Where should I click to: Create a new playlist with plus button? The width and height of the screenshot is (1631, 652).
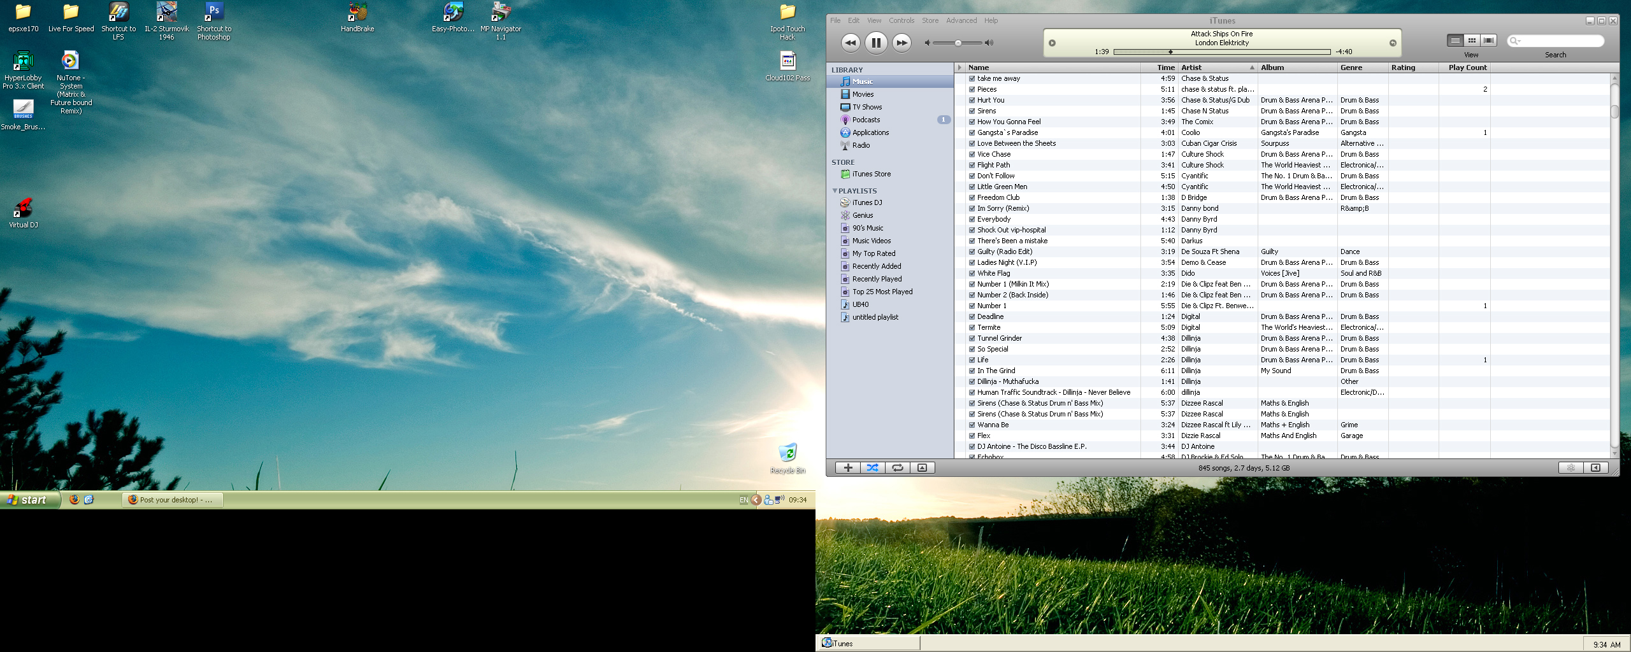848,468
